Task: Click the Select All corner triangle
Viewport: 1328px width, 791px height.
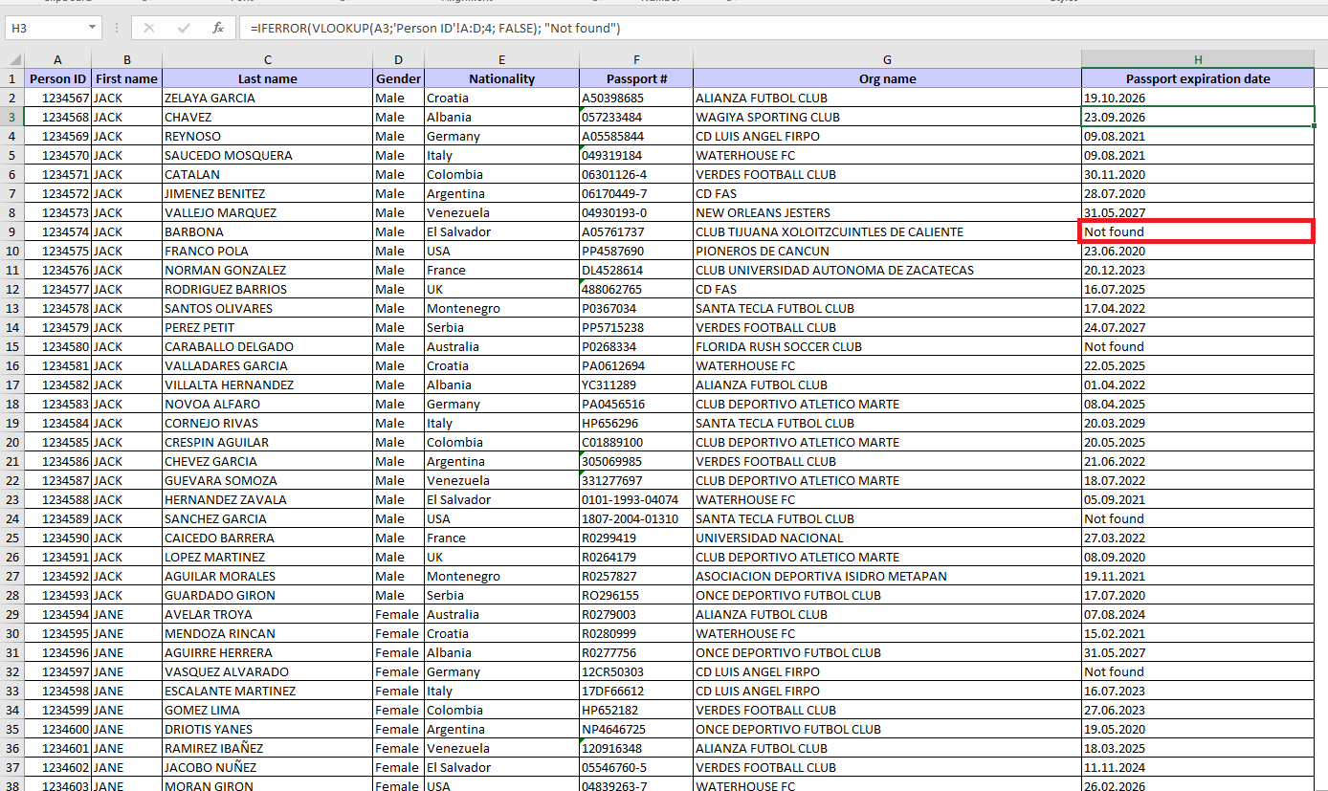Action: [12, 59]
